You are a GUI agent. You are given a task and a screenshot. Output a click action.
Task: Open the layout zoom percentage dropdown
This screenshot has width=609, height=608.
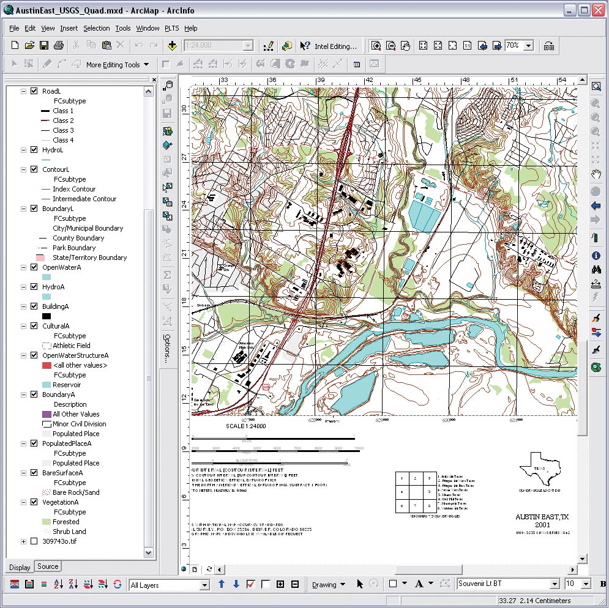[528, 46]
